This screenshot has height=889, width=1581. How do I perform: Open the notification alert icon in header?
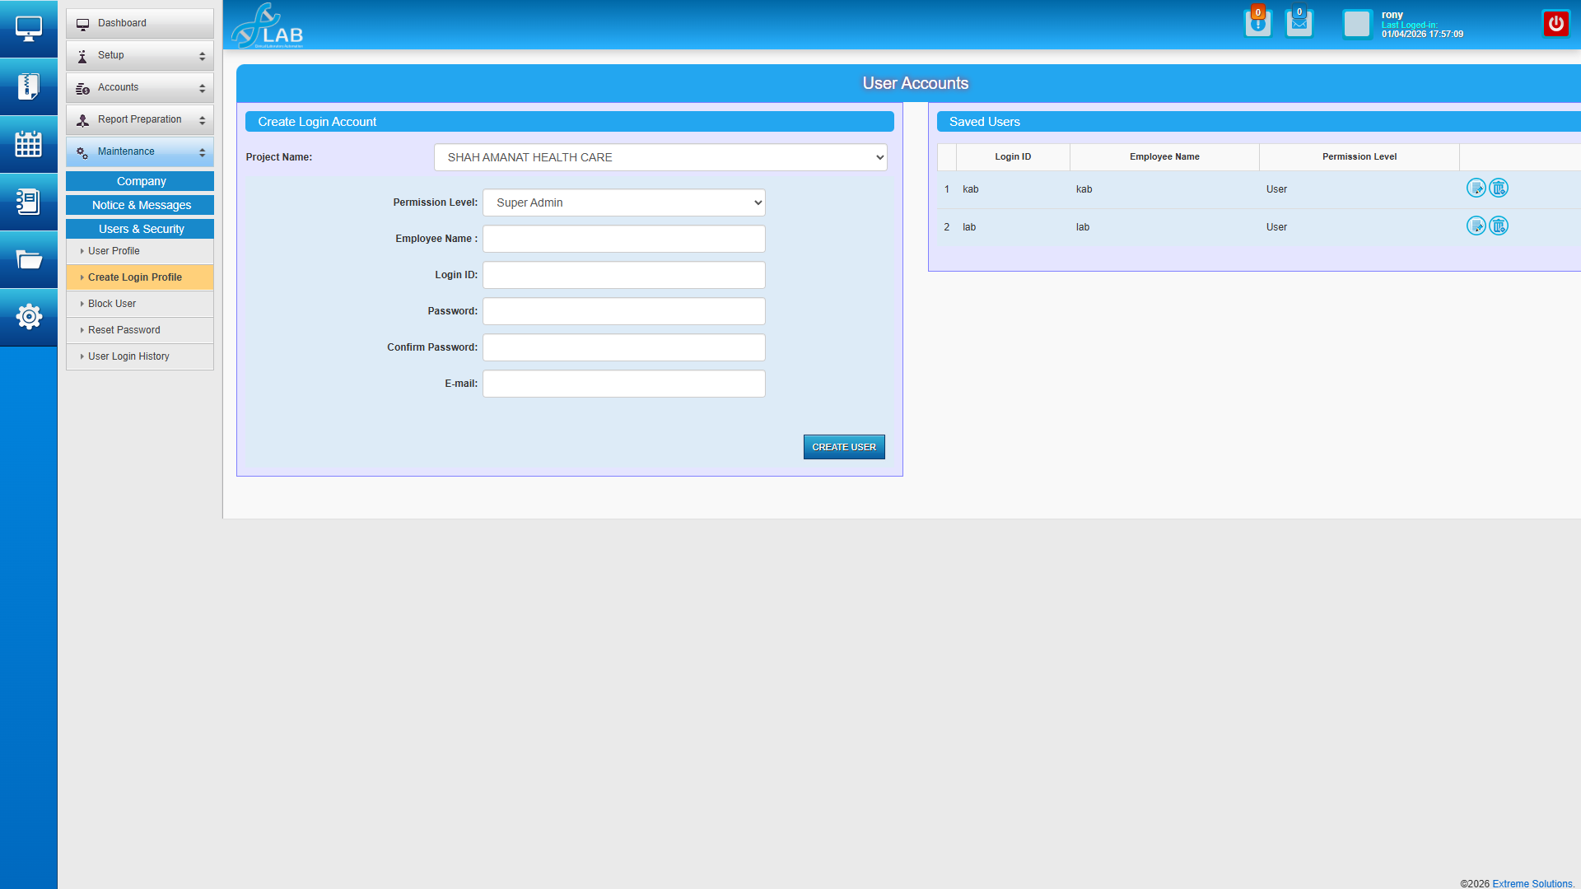tap(1257, 24)
